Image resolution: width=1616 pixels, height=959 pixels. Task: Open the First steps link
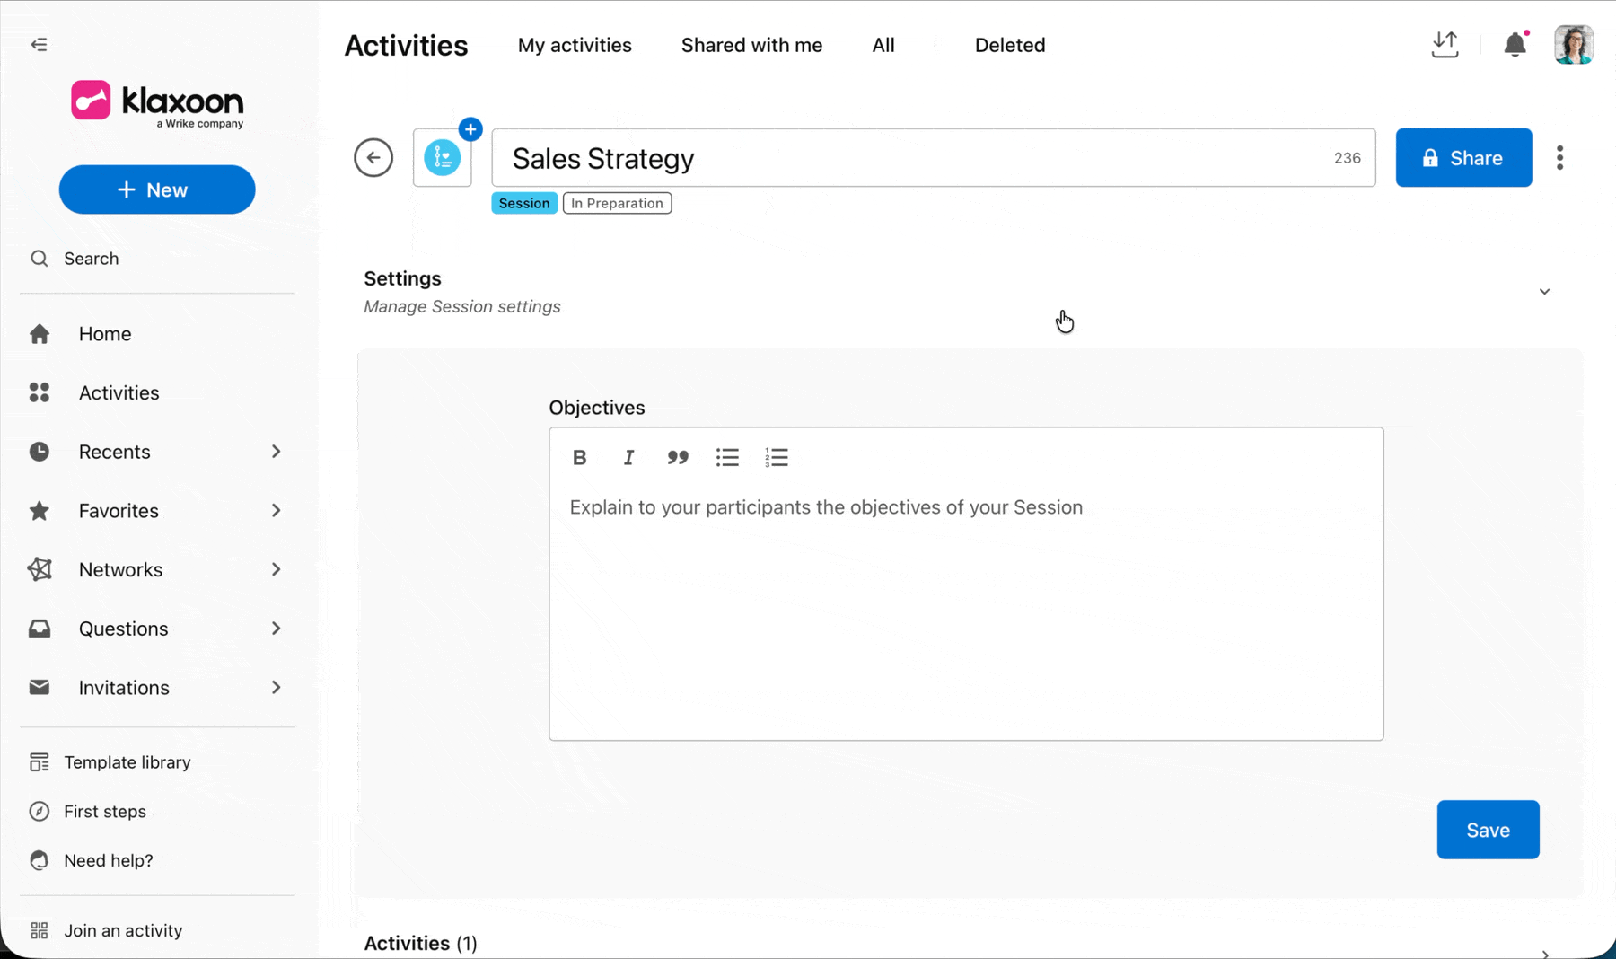click(105, 812)
